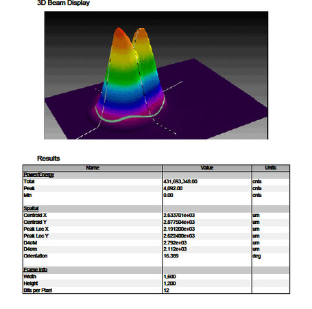The width and height of the screenshot is (312, 309).
Task: Select the Width value 1,600
Action: (170, 277)
